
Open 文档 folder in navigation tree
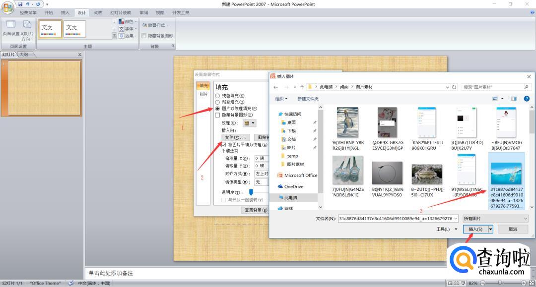coord(288,139)
